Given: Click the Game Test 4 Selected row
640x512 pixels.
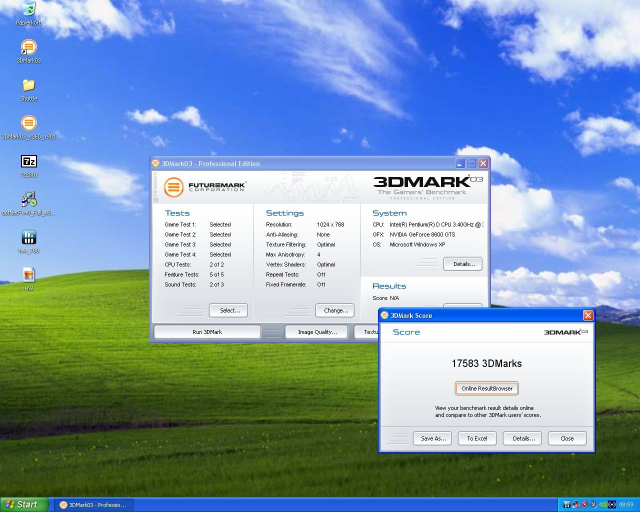Looking at the screenshot, I should pos(197,254).
